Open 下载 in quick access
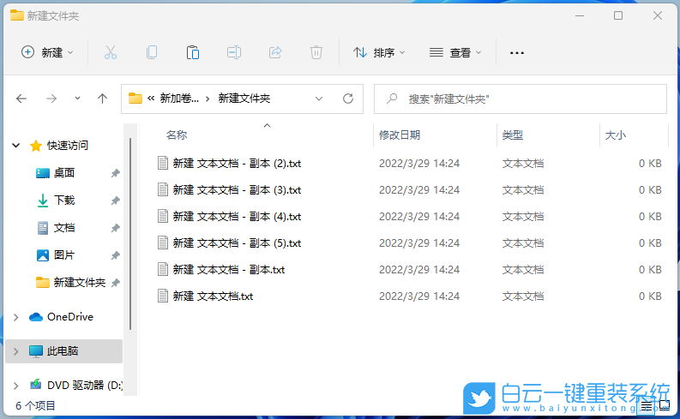This screenshot has width=680, height=419. point(64,201)
